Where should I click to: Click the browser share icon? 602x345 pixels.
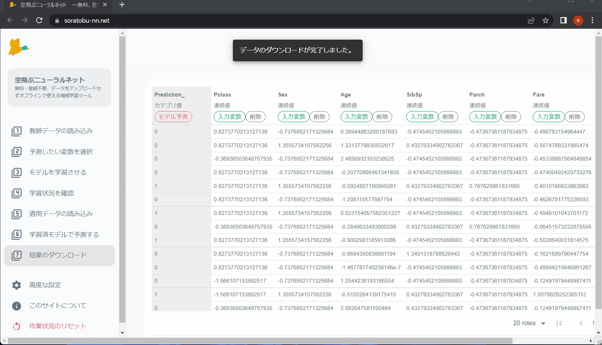click(531, 21)
